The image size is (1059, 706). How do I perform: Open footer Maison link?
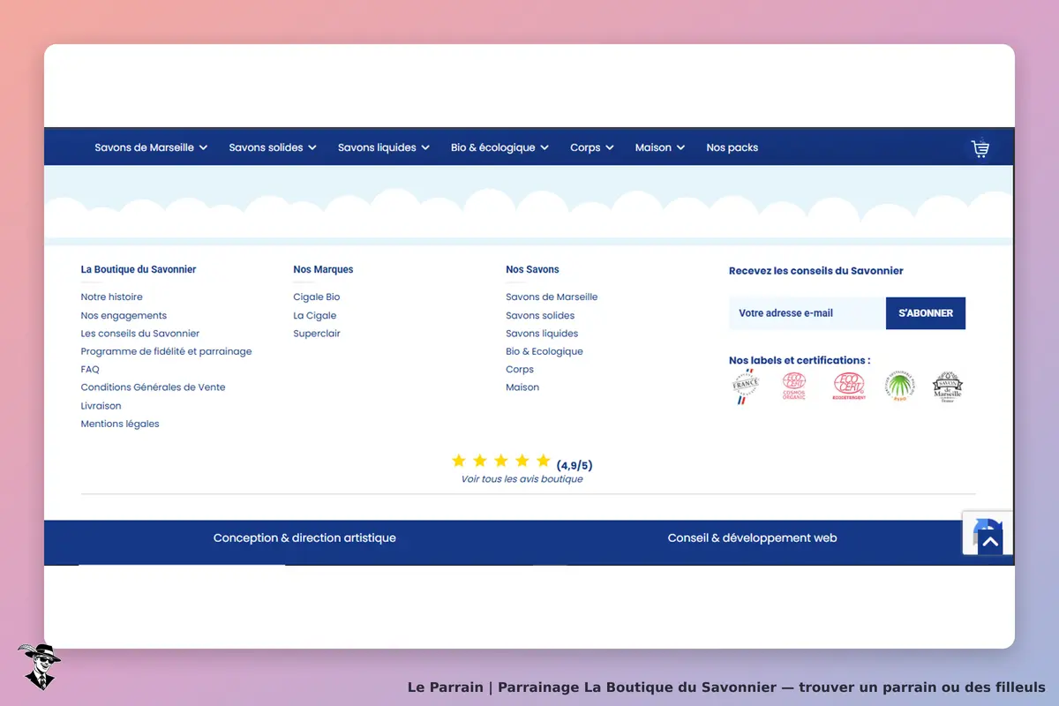[522, 387]
